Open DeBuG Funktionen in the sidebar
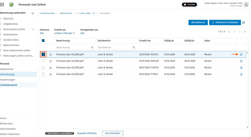The height and width of the screenshot is (137, 251). pyautogui.click(x=10, y=134)
